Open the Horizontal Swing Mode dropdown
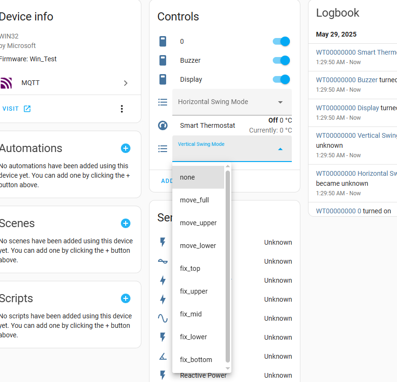The width and height of the screenshot is (397, 382). point(232,102)
